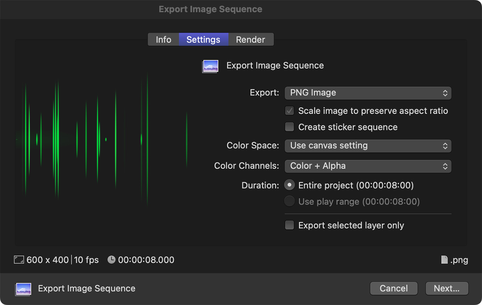The image size is (482, 305).
Task: Click the Next... button
Action: tap(447, 288)
